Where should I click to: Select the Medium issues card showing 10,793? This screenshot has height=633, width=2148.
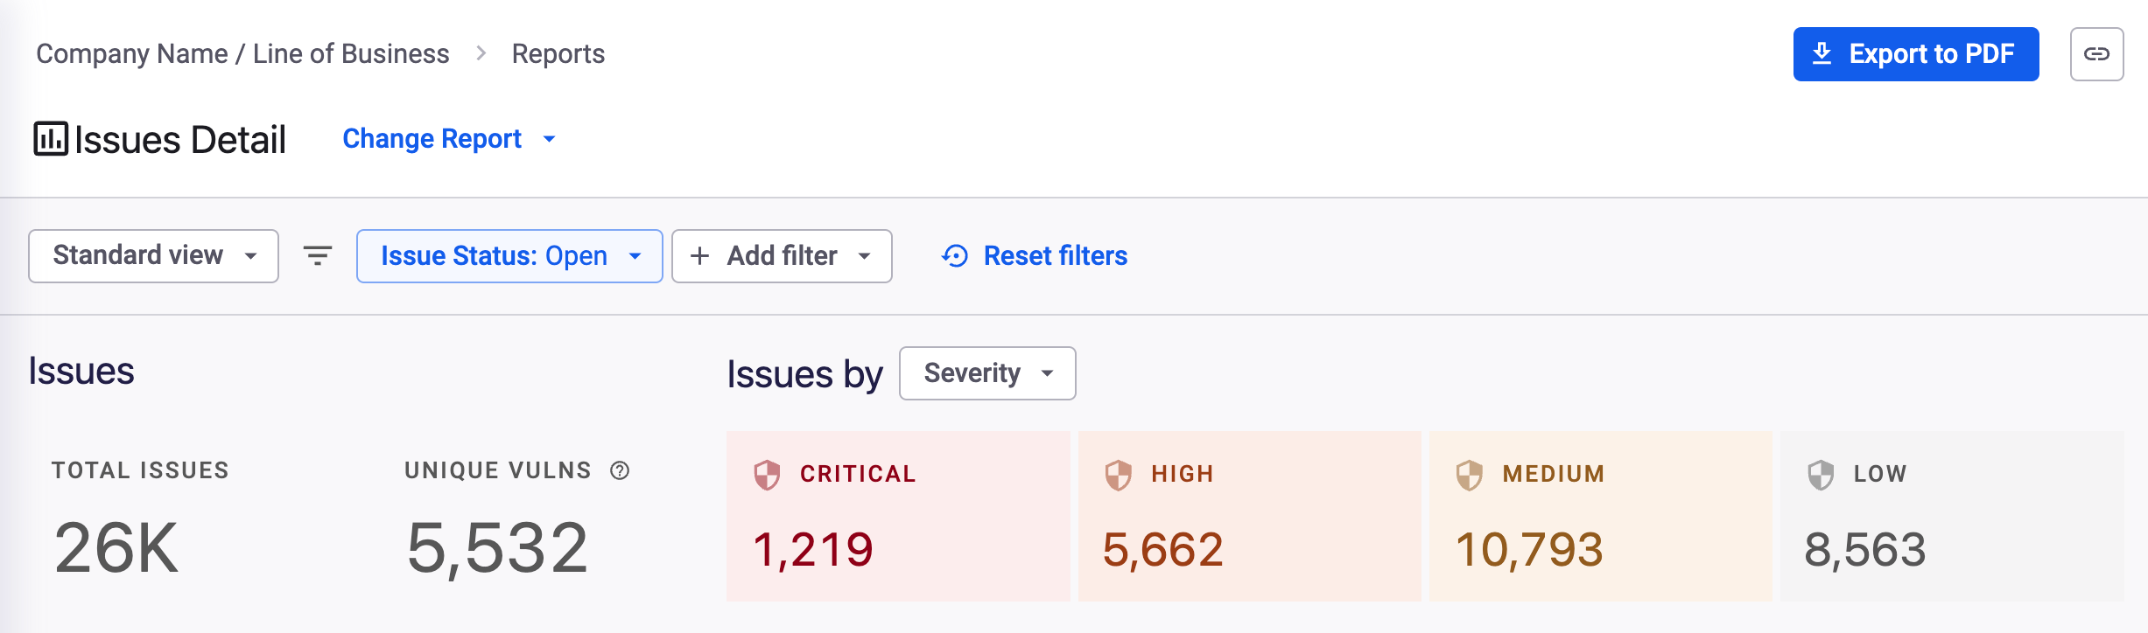tap(1600, 516)
